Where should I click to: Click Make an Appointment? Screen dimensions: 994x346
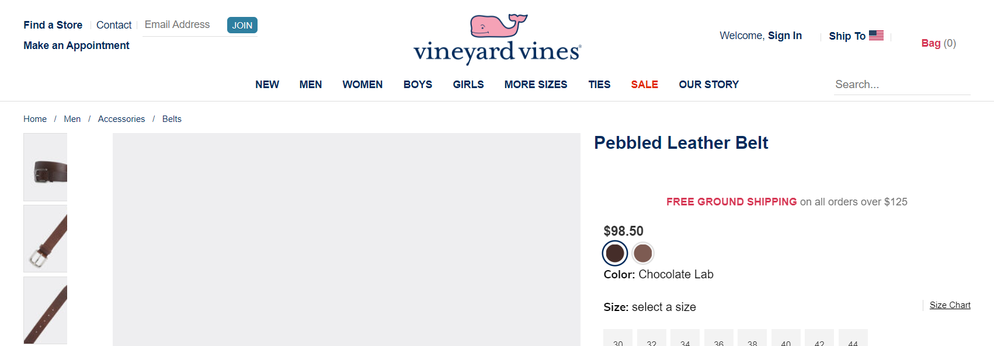tap(76, 46)
